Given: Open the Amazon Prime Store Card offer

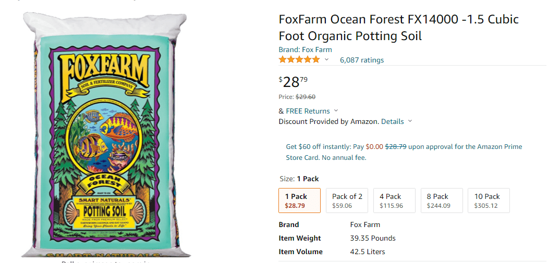Looking at the screenshot, I should tap(404, 152).
